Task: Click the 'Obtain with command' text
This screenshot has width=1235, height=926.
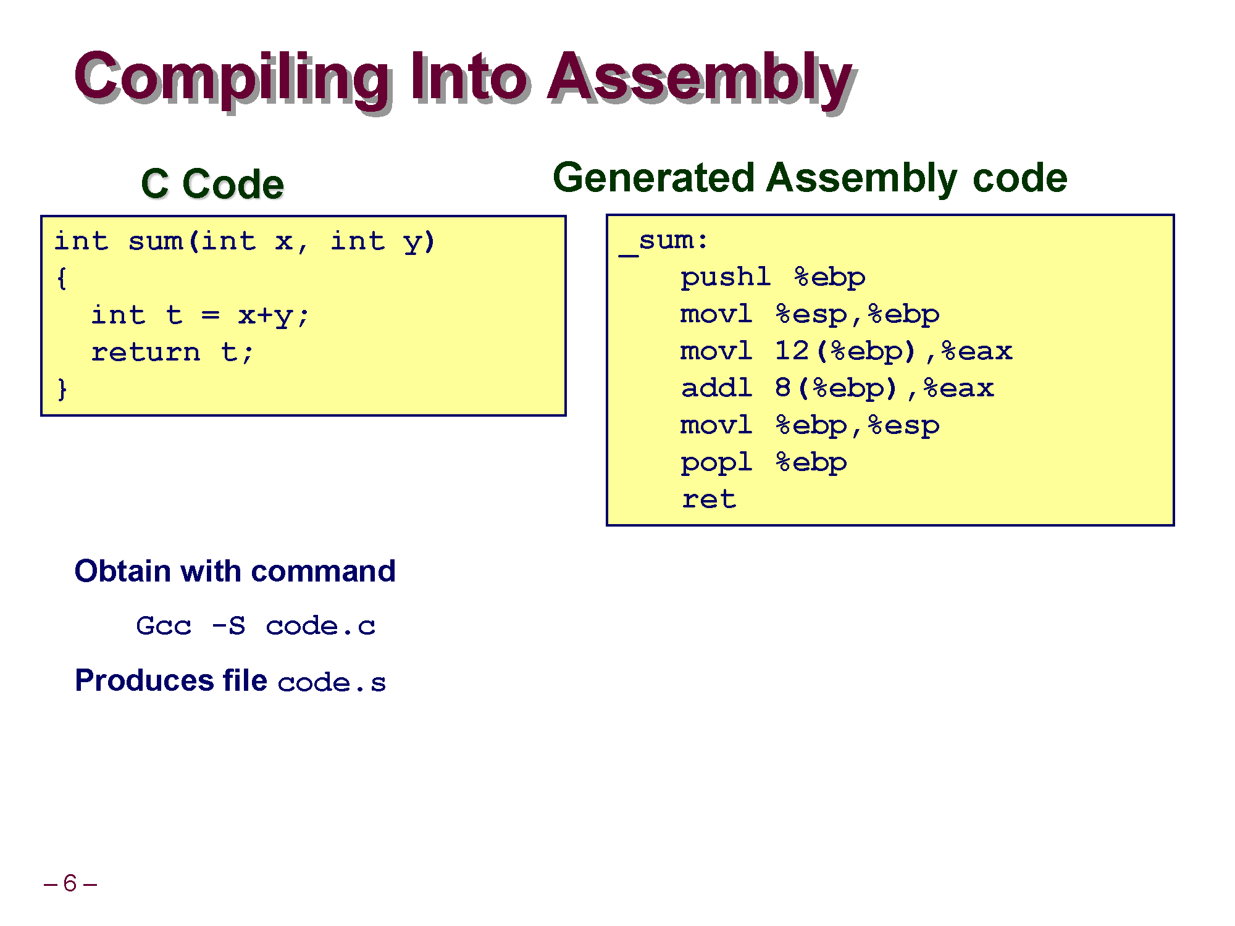Action: click(235, 571)
